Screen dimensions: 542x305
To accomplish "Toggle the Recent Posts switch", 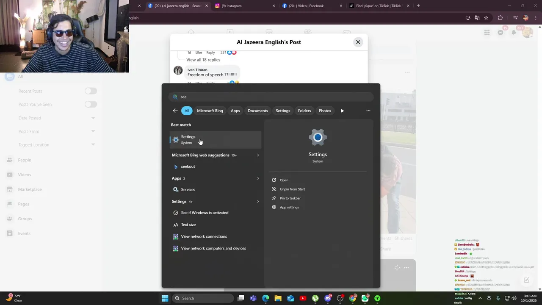I will [x=91, y=91].
